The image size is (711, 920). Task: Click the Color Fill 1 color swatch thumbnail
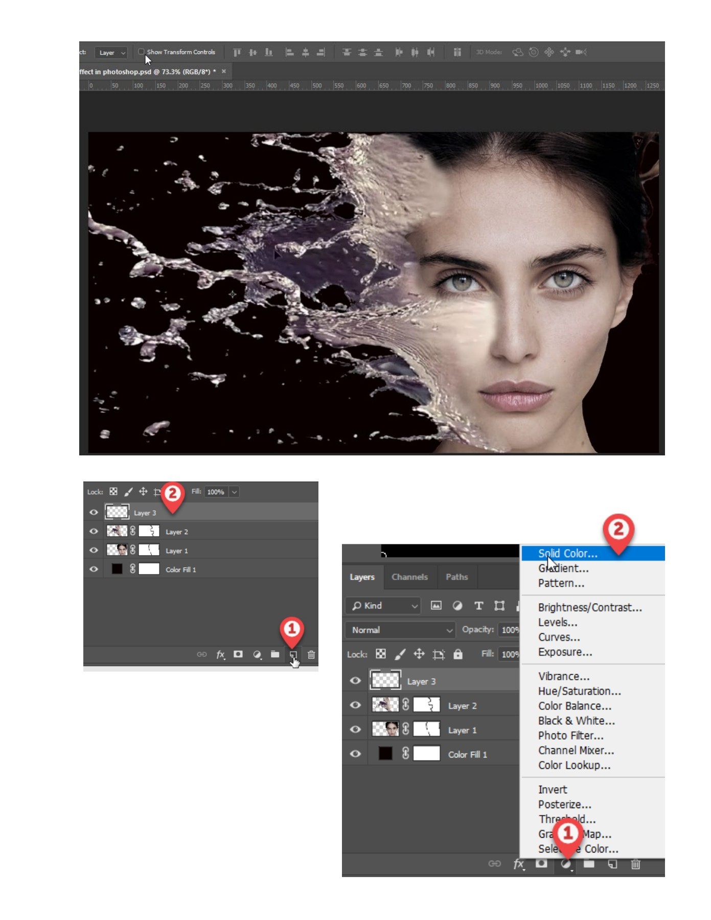[x=385, y=754]
